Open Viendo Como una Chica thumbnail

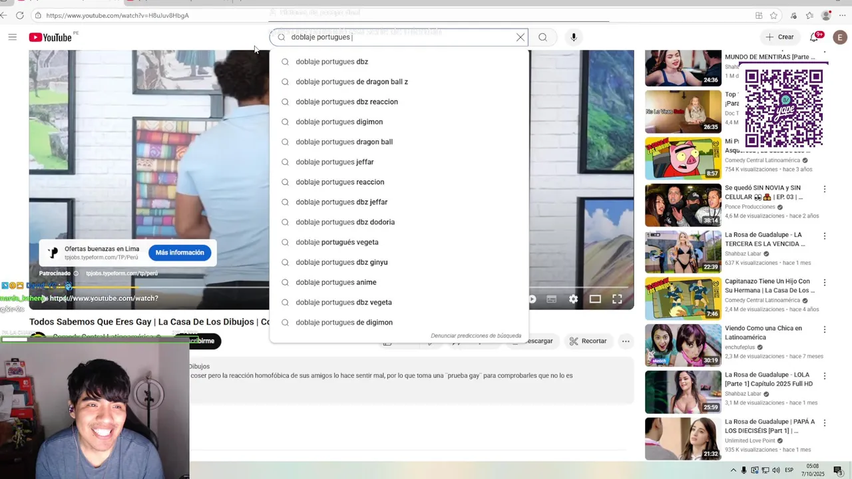683,345
